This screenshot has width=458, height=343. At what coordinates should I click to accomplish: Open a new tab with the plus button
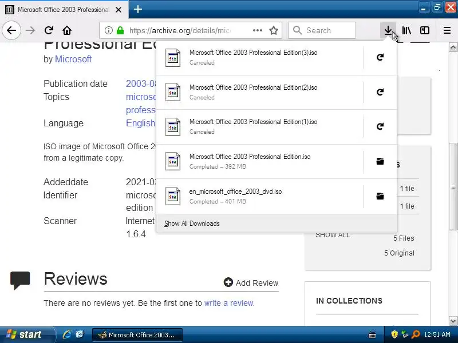pos(137,9)
